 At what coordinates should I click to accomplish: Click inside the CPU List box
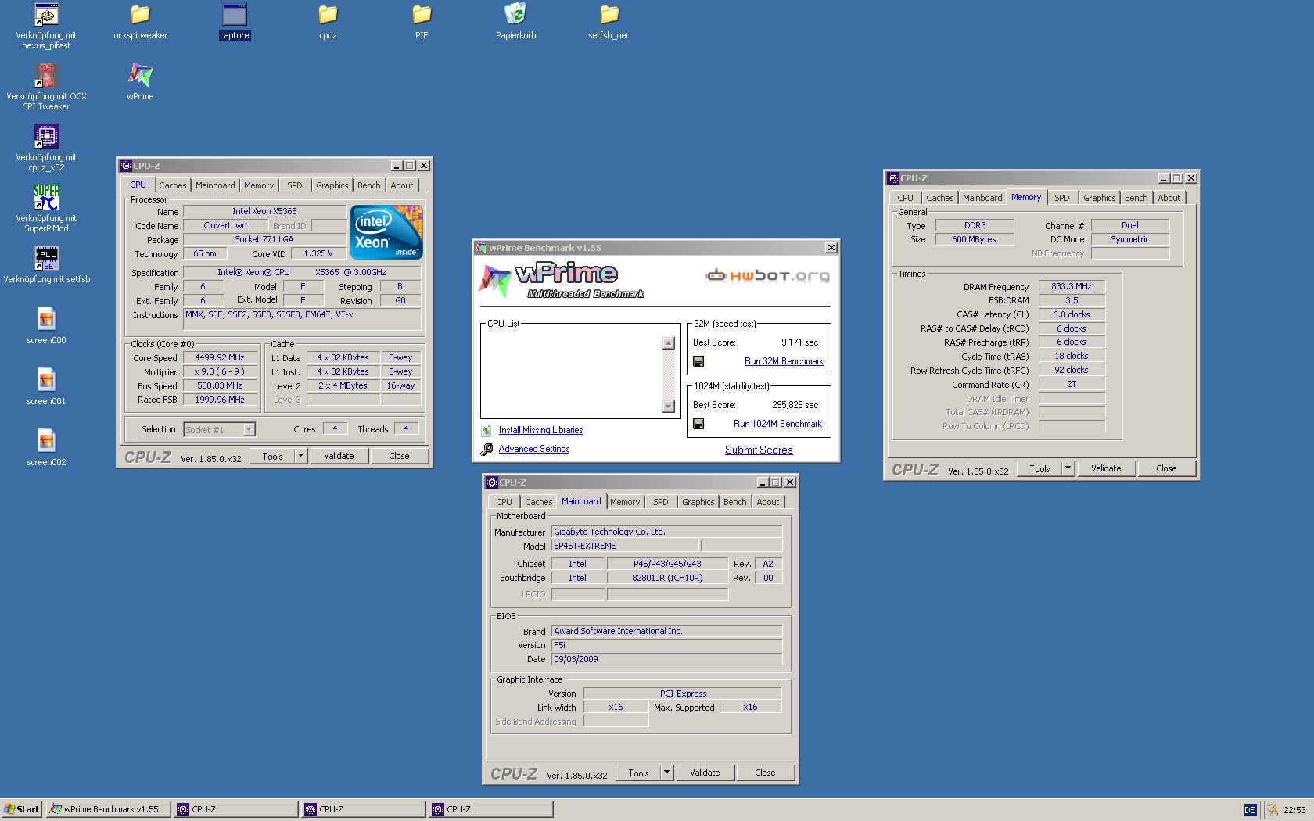tap(572, 375)
